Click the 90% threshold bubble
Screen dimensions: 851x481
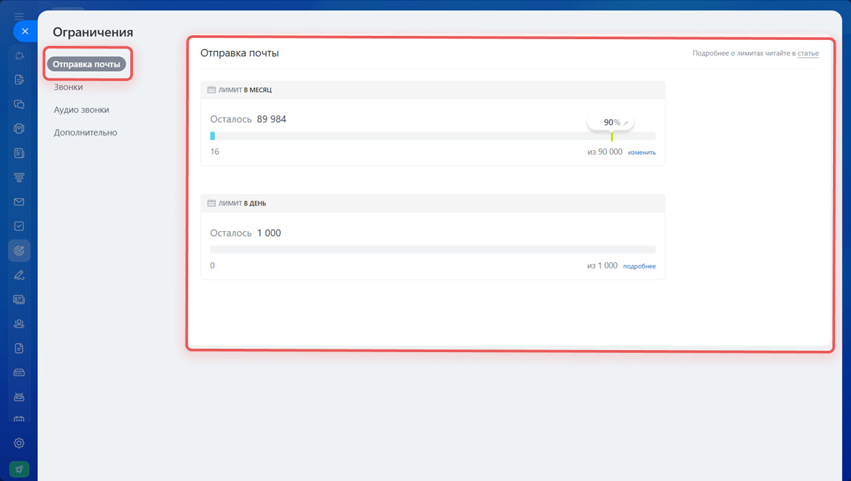point(610,123)
